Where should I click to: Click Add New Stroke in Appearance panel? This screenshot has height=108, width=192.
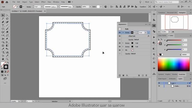coord(120,76)
